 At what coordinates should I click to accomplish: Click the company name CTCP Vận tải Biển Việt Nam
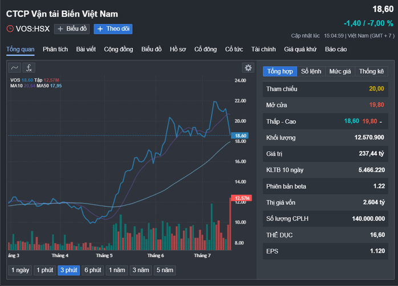(62, 14)
